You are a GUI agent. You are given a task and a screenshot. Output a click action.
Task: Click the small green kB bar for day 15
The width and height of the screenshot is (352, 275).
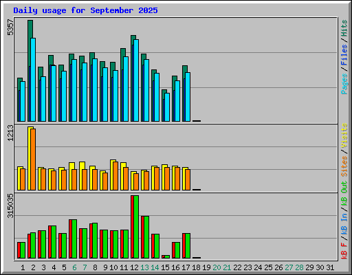click(167, 257)
